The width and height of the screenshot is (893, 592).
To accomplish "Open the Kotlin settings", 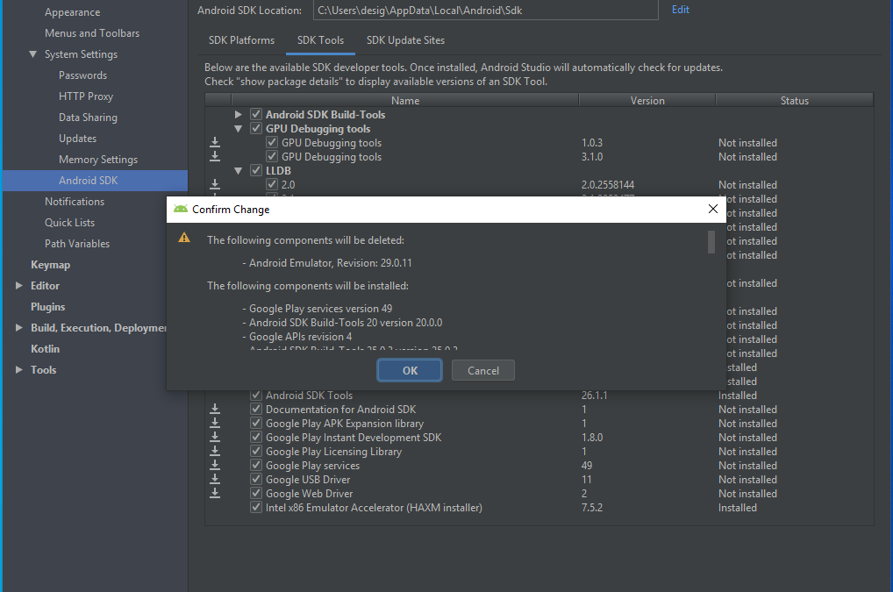I will (45, 349).
